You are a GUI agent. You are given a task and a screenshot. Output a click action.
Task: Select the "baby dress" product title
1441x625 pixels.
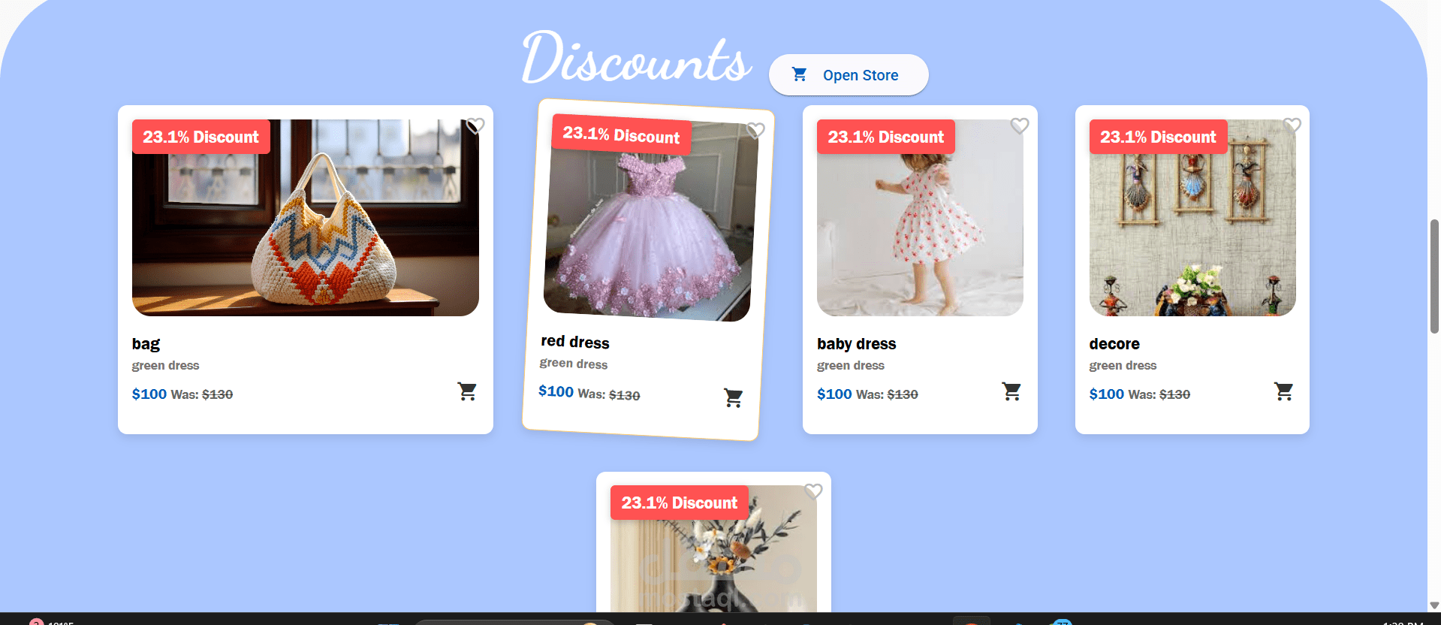point(856,344)
